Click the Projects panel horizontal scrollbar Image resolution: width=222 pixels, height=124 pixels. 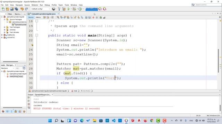10,62
